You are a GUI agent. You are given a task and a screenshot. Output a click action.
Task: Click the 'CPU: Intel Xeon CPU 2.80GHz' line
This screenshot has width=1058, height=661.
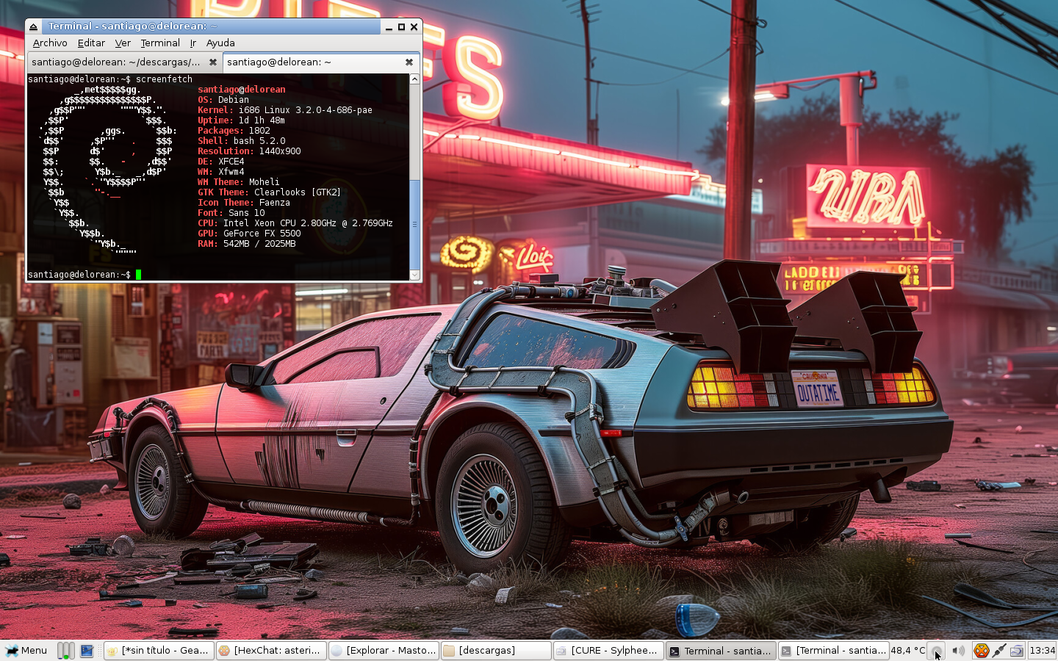click(295, 223)
